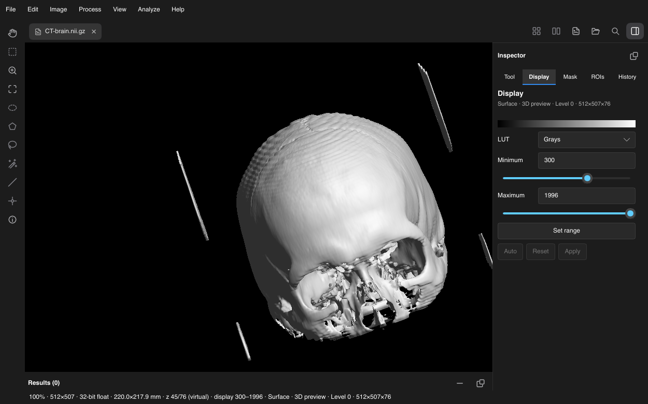The width and height of the screenshot is (648, 404).
Task: Open the search magnifier in top toolbar
Action: 615,31
